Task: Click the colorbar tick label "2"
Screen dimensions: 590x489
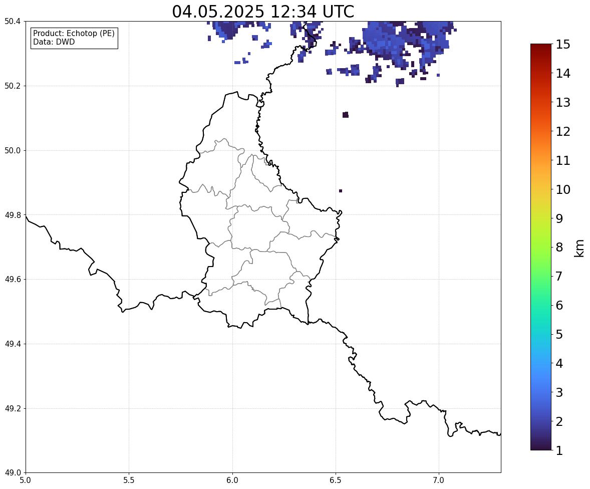Action: coord(559,421)
